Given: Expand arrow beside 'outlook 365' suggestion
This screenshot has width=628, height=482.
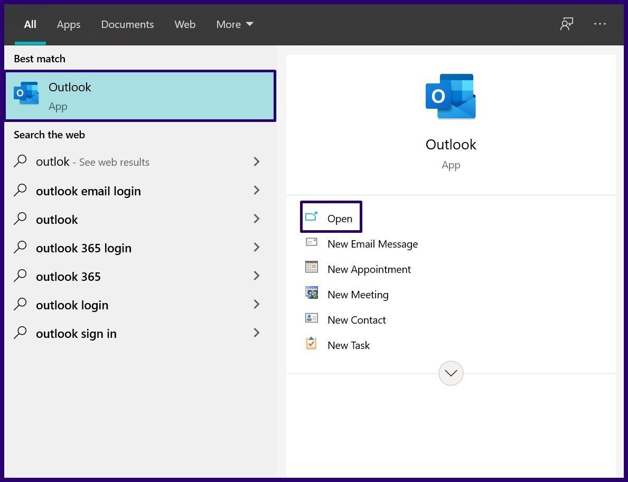Looking at the screenshot, I should tap(257, 276).
